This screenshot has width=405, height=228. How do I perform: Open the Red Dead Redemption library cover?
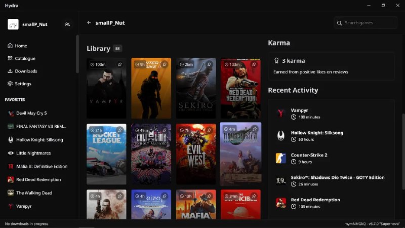coord(241,88)
